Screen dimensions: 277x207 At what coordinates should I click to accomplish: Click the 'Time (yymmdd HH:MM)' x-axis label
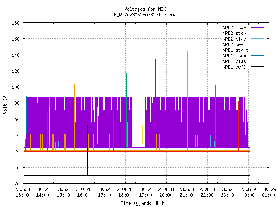[x=145, y=203]
